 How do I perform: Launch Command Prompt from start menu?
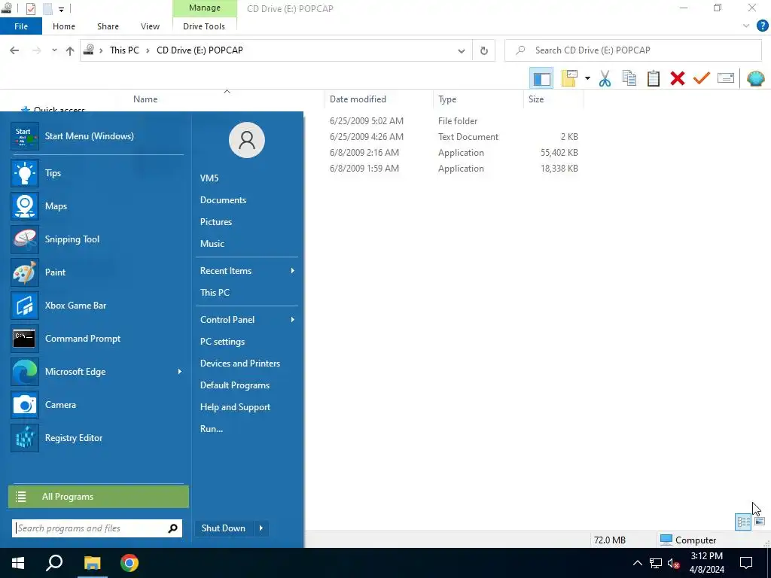pyautogui.click(x=97, y=339)
